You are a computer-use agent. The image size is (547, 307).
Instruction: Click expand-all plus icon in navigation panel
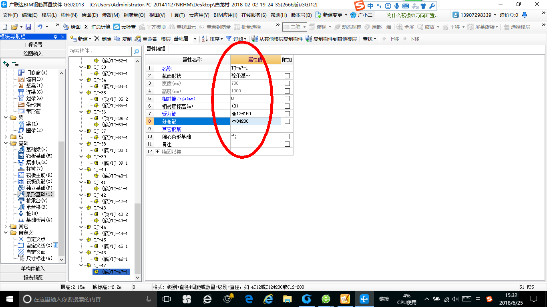click(x=6, y=64)
